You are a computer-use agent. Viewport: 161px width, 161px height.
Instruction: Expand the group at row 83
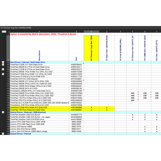tap(3, 62)
